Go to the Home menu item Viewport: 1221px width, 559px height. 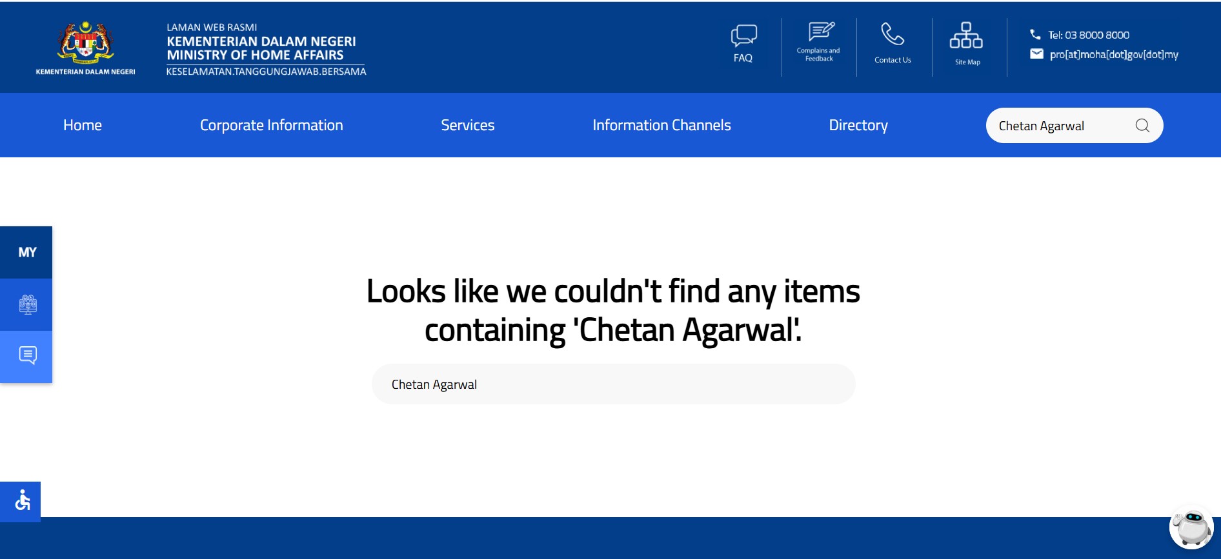point(83,125)
